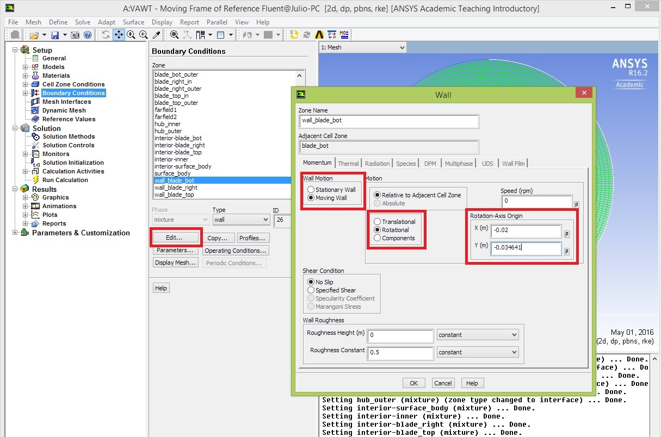661x437 pixels.
Task: Click the Zone Name text field
Action: click(389, 121)
